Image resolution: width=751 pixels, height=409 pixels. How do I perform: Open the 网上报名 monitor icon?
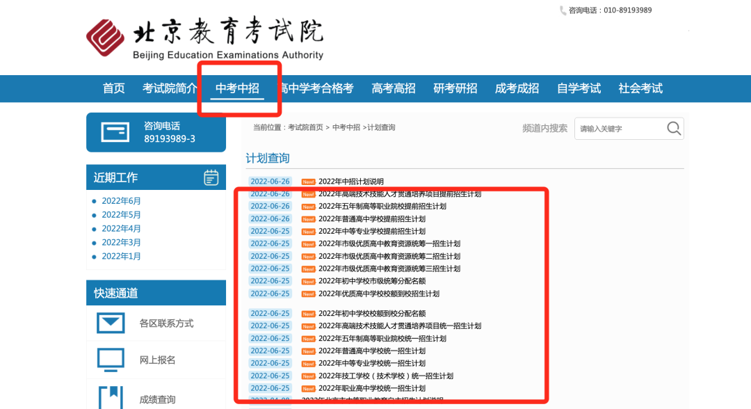pyautogui.click(x=111, y=360)
